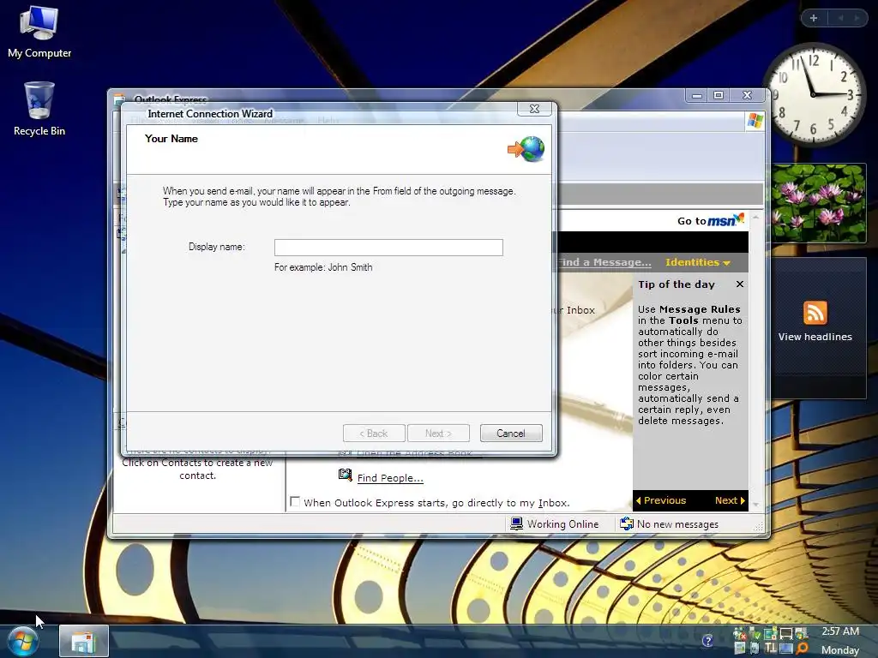Open the orange RSS feed icon in sidebar
This screenshot has width=878, height=658.
coord(815,312)
